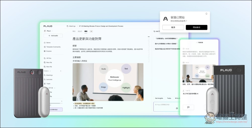The width and height of the screenshot is (252, 128).
Task: Select suggested question starting 圖片在多模態輸入
Action: coord(166,44)
